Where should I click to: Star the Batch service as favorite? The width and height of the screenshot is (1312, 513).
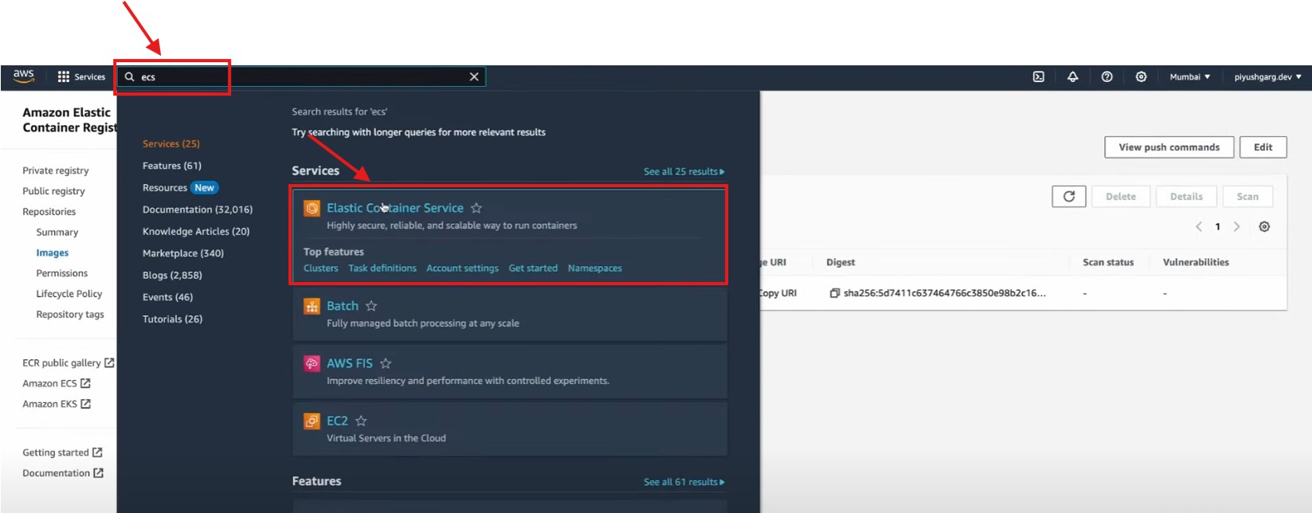pyautogui.click(x=371, y=306)
